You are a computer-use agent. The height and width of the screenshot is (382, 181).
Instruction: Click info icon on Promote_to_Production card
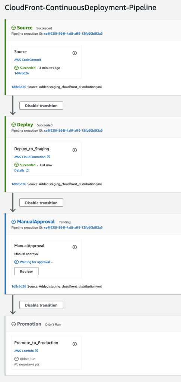[75, 344]
